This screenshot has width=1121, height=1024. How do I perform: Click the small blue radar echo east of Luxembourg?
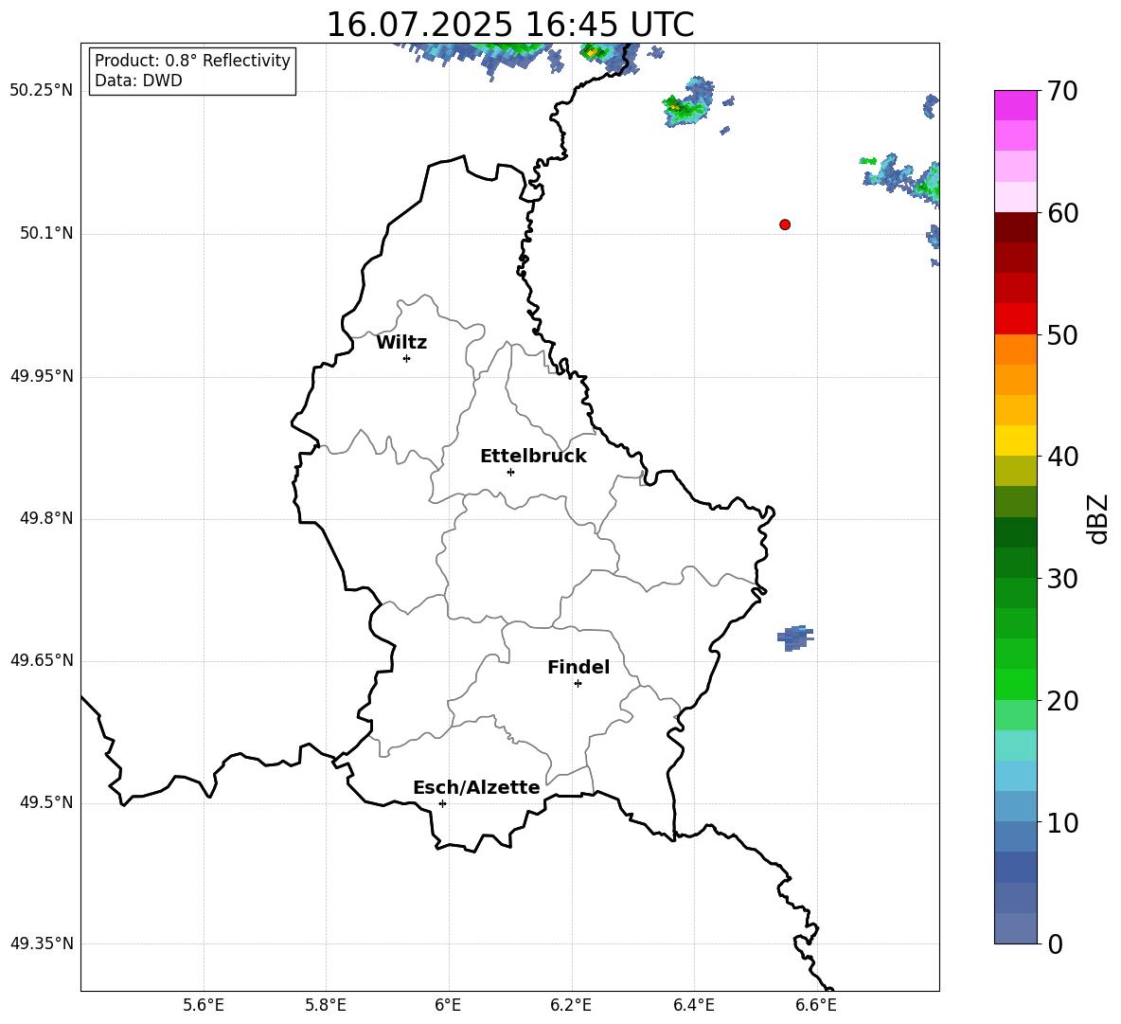(x=794, y=638)
